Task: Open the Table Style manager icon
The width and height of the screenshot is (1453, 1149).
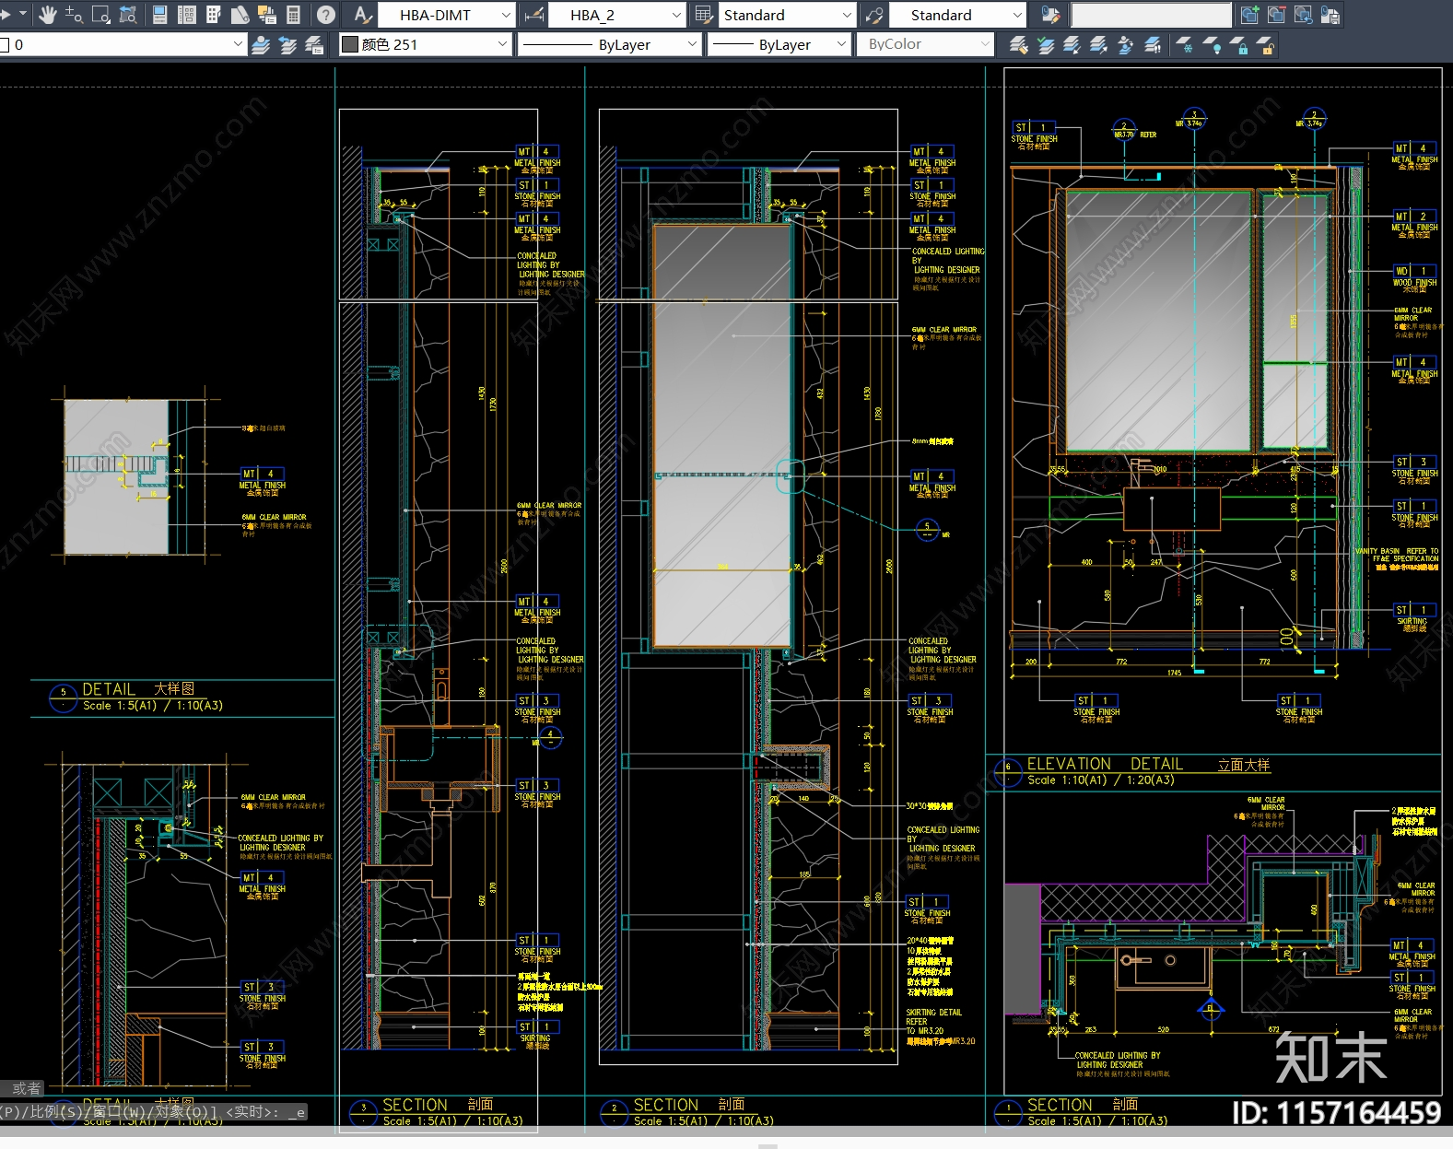Action: click(704, 15)
